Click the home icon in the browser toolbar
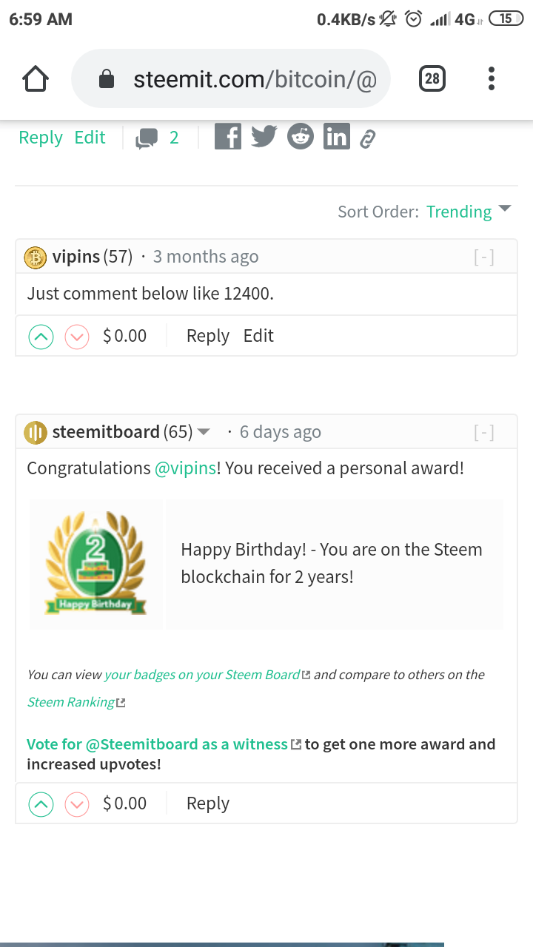Screen dimensions: 533x947 (x=35, y=78)
